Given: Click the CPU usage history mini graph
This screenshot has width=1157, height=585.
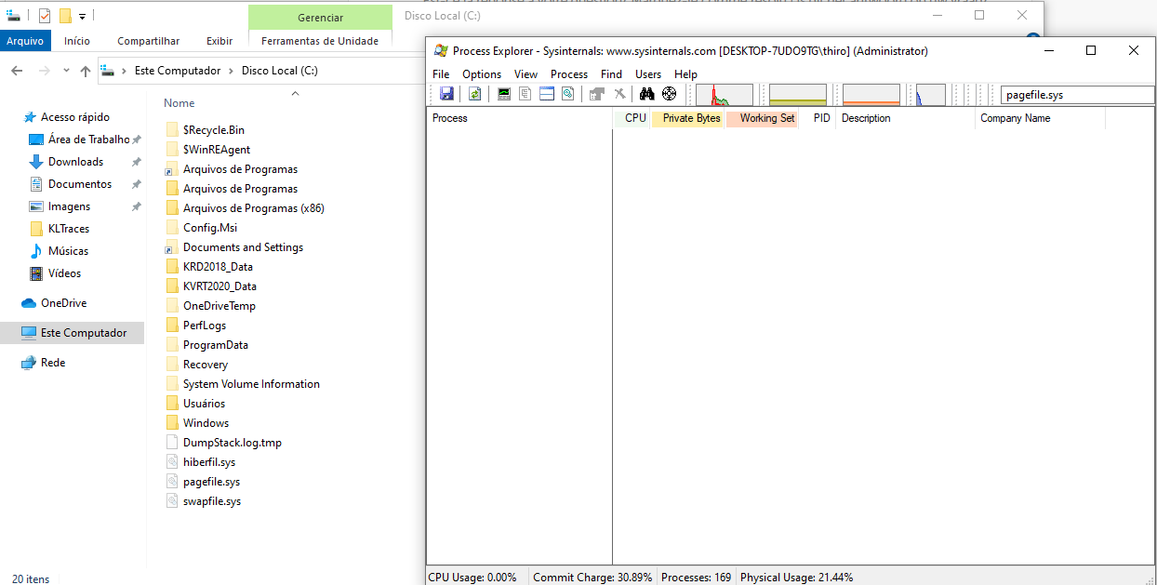Looking at the screenshot, I should 725,95.
